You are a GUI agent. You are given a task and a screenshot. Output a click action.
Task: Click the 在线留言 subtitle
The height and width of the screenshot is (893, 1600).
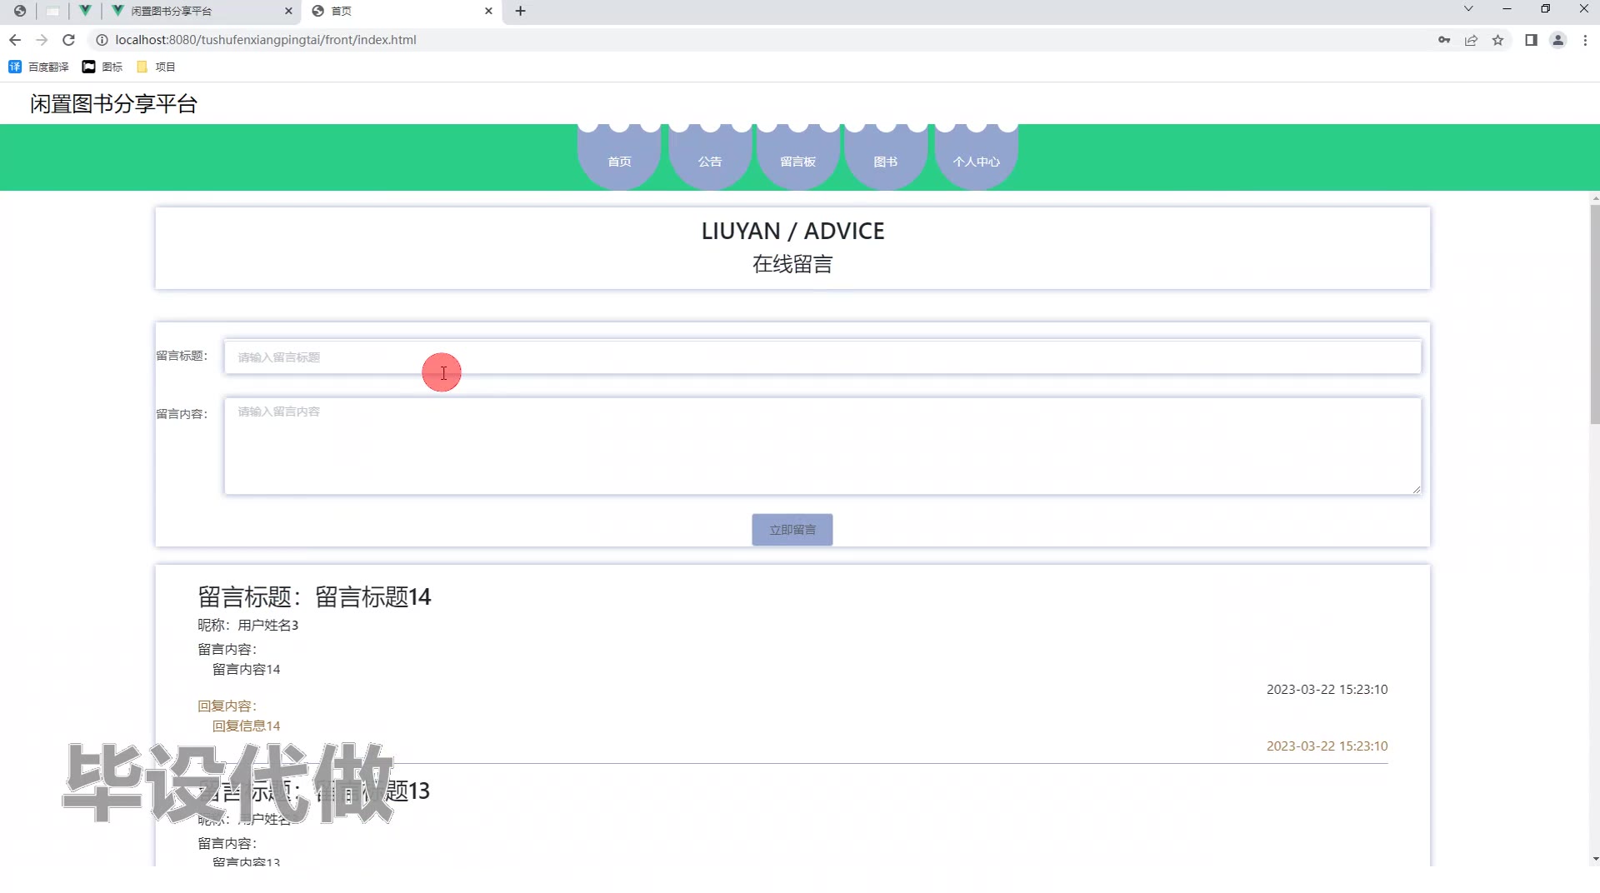[792, 264]
